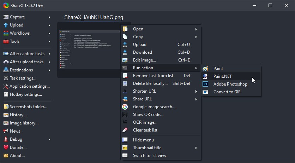
Task: Click the Debug traffic cone icon
Action: click(6, 139)
